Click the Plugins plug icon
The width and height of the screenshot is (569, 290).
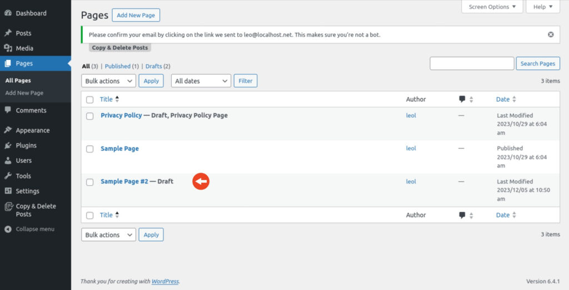[8, 145]
